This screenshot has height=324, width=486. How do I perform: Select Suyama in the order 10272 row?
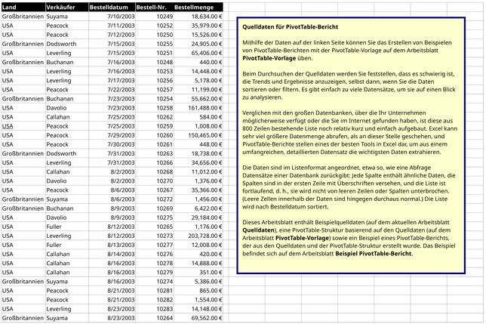(67, 199)
